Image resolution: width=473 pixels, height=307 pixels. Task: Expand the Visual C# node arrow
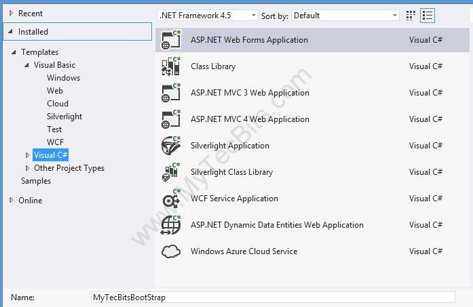pos(27,155)
